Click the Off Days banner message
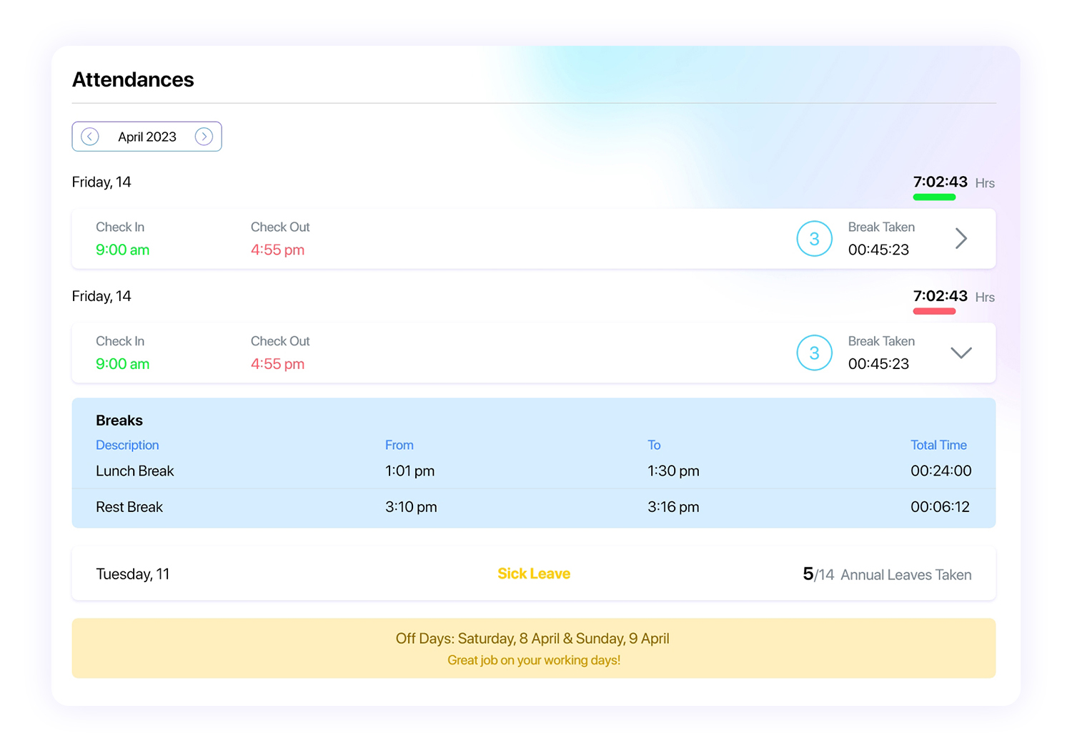The width and height of the screenshot is (1072, 751). coord(533,639)
